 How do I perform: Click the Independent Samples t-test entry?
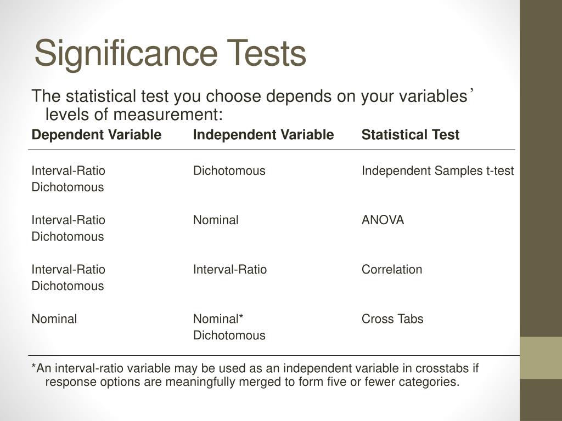[437, 171]
